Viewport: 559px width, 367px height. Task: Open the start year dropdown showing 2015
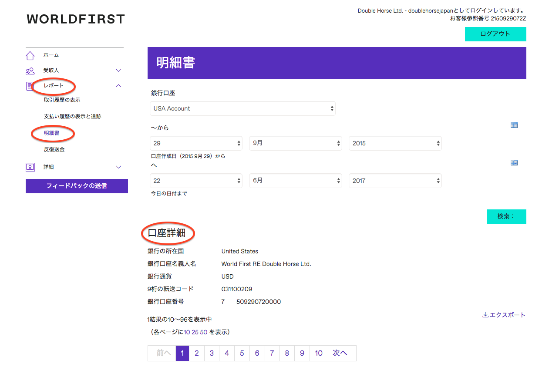pyautogui.click(x=395, y=143)
